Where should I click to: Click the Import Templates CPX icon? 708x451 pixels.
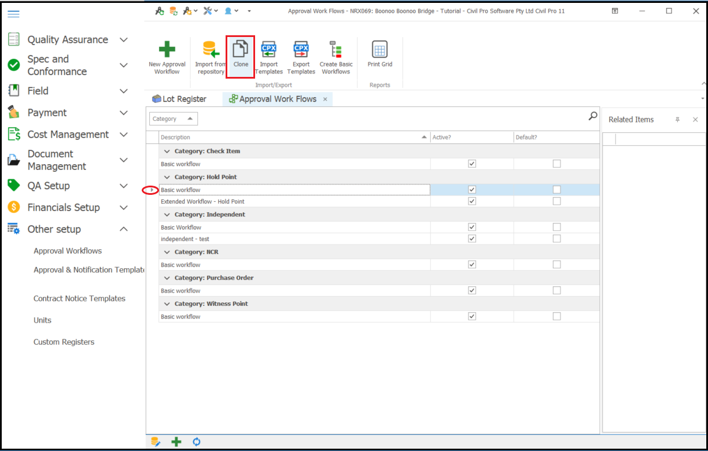point(269,50)
